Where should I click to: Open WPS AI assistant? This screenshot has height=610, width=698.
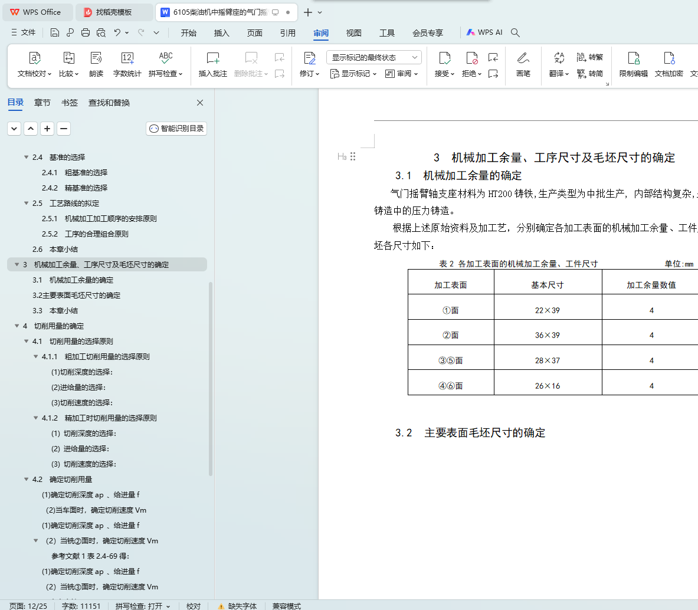coord(484,32)
